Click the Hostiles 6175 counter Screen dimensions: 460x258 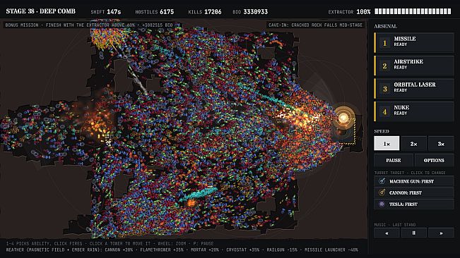[154, 12]
